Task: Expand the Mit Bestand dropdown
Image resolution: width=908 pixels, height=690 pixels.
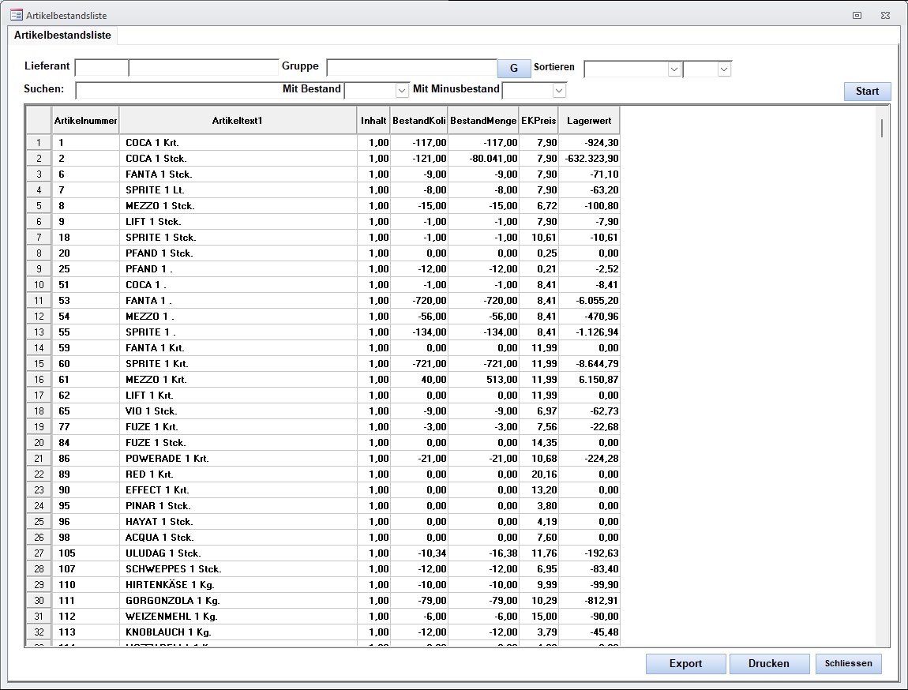Action: (401, 91)
